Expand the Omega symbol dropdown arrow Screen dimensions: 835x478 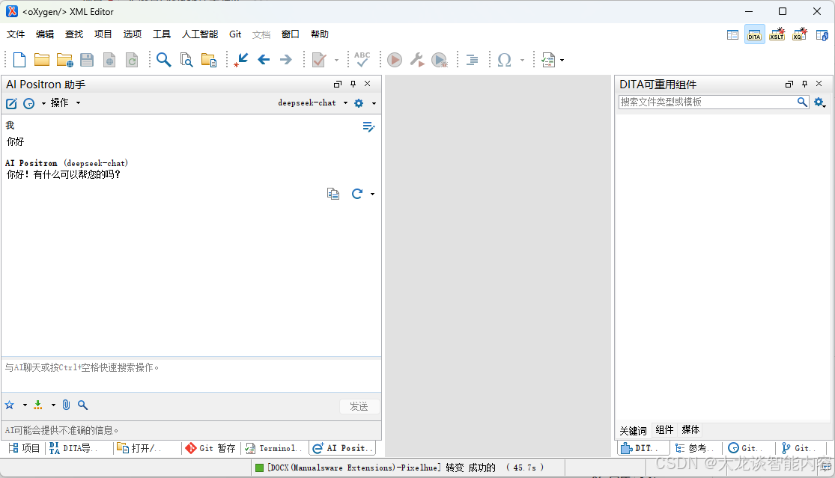522,60
